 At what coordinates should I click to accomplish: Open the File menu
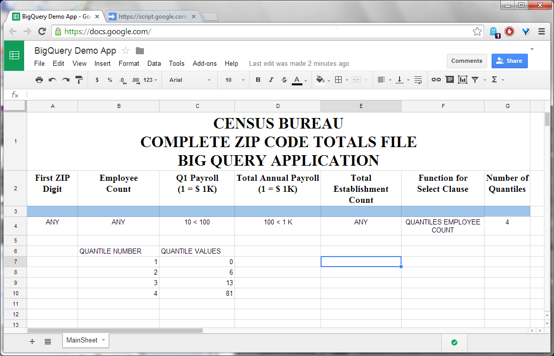tap(39, 63)
